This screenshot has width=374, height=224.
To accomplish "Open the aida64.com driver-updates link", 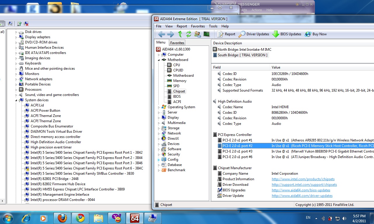I will (302, 196).
